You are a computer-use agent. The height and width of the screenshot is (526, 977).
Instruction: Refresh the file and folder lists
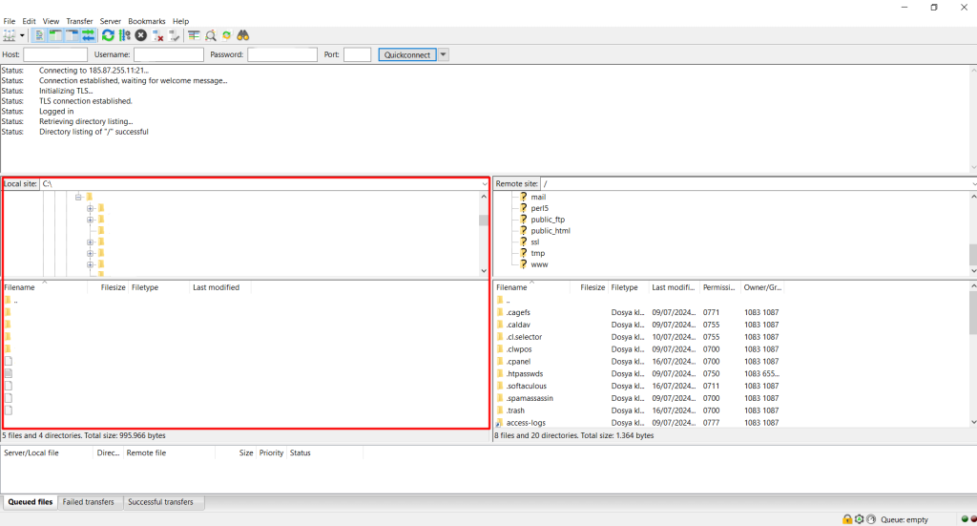(x=108, y=35)
